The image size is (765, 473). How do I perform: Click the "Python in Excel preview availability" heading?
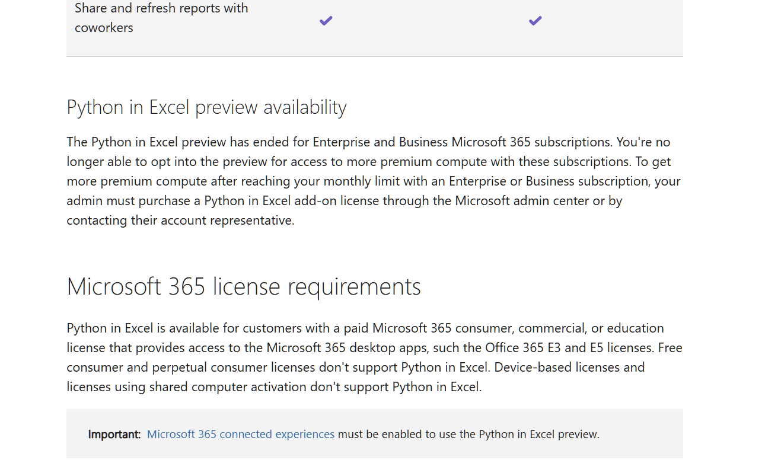[x=206, y=107]
